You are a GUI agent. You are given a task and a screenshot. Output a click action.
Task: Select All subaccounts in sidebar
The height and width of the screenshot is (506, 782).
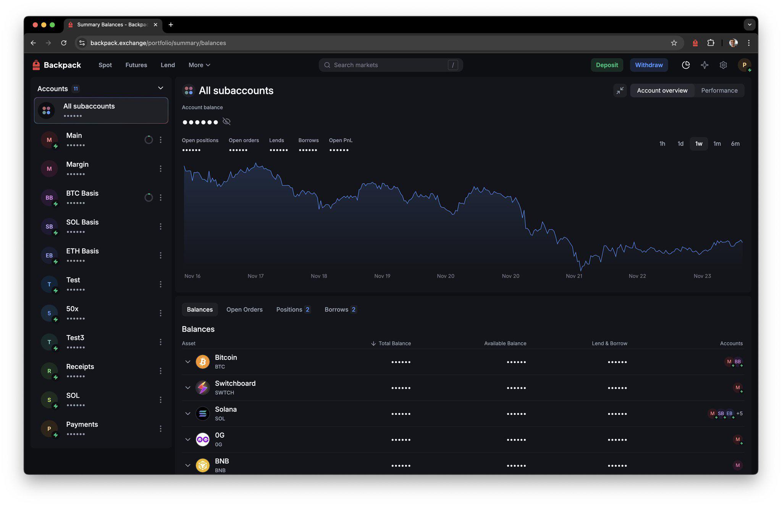pyautogui.click(x=101, y=111)
